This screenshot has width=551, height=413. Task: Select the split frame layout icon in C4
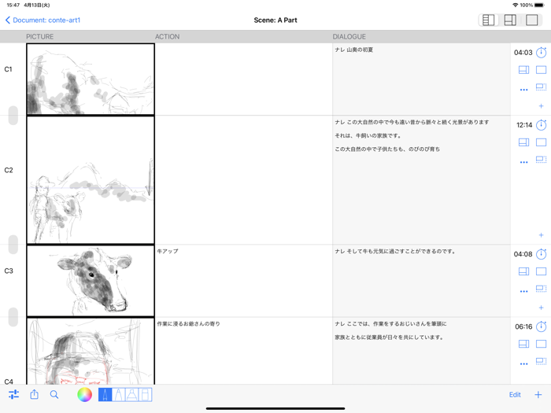click(x=523, y=344)
